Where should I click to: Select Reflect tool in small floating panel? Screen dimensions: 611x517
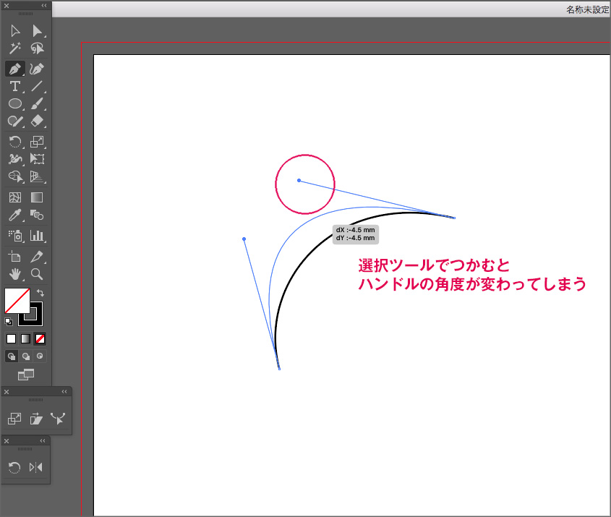36,468
